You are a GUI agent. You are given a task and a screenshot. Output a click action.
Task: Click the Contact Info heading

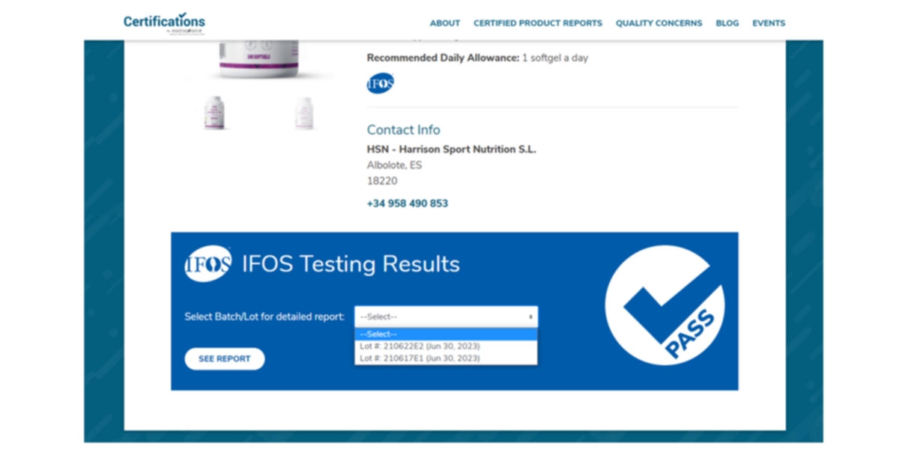[x=403, y=129]
